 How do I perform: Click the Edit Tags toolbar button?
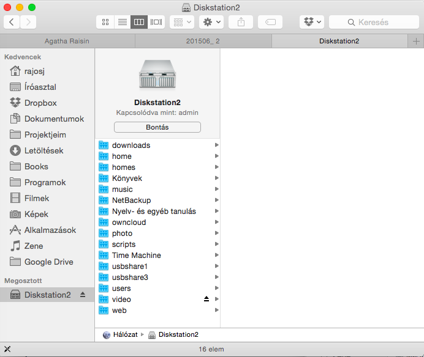point(270,22)
